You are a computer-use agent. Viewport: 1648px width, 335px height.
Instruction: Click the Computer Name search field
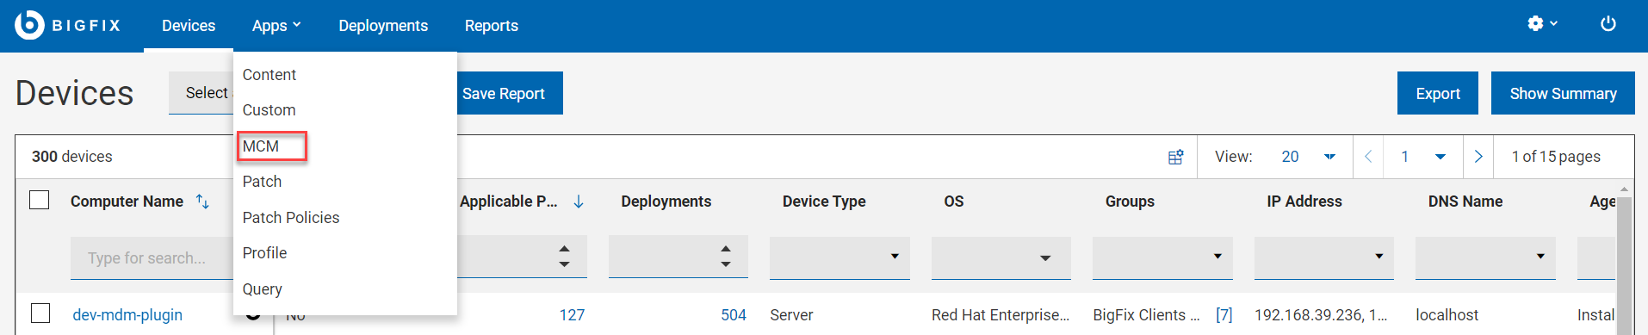click(152, 257)
